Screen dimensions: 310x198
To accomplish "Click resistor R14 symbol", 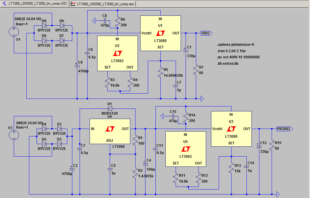I will 186,118.
